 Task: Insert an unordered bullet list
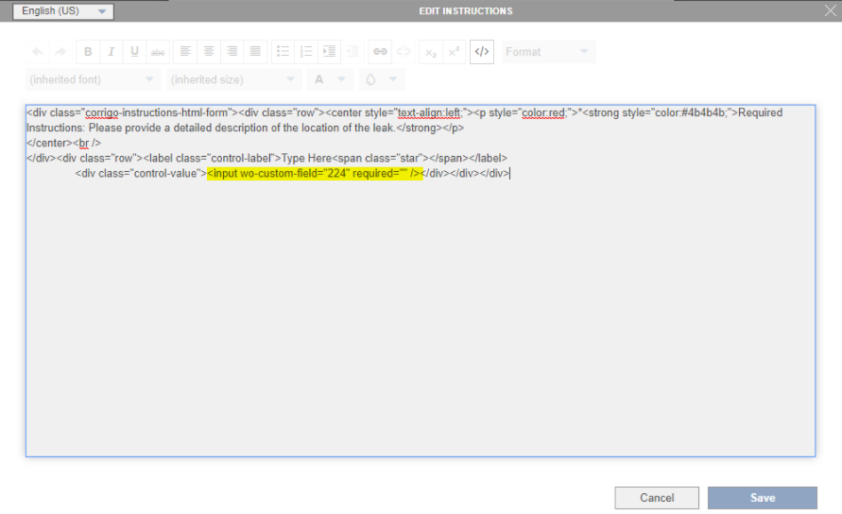283,52
